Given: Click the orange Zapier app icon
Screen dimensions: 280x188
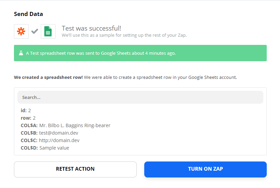Looking at the screenshot, I should pos(21,31).
